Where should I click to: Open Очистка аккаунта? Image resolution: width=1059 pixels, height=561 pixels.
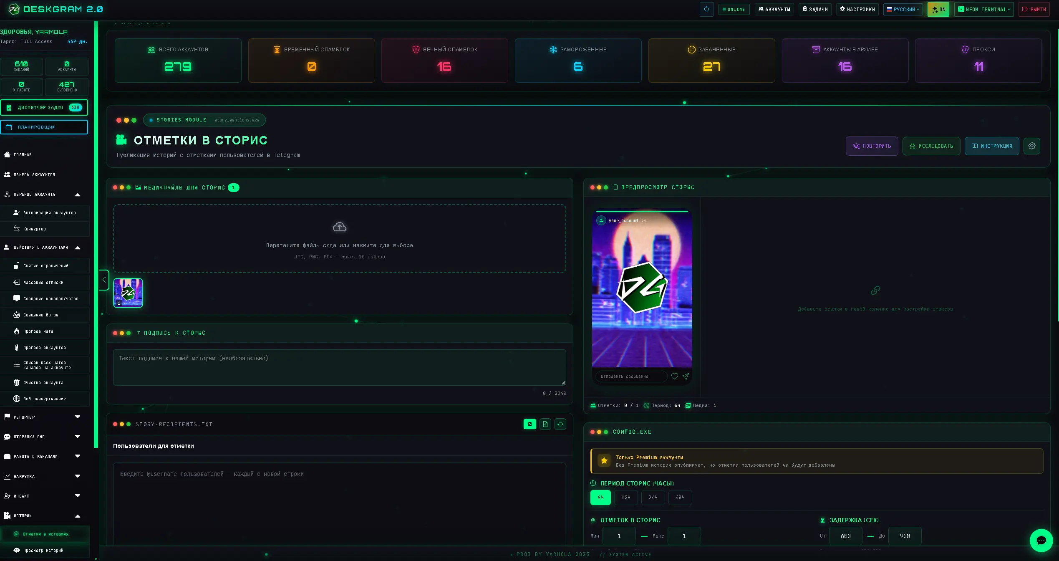(45, 383)
